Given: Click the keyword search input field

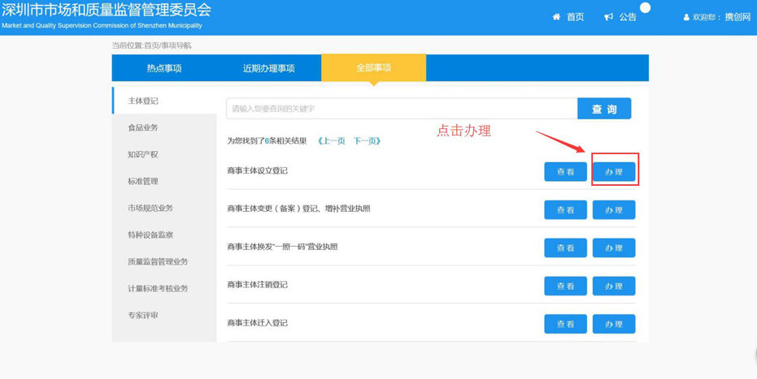Looking at the screenshot, I should (402, 109).
